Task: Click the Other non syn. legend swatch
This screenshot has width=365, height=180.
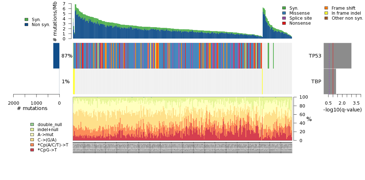Action: coord(326,18)
